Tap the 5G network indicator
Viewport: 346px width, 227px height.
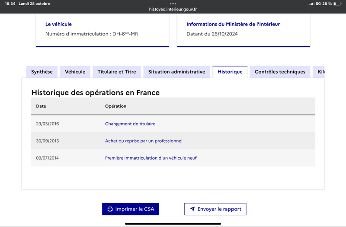[x=318, y=3]
